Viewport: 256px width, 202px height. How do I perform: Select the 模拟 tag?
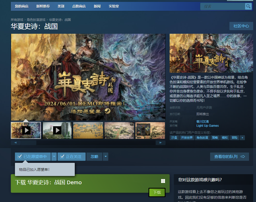[x=225, y=138]
